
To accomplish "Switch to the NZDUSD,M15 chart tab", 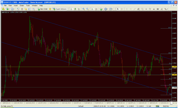I will click(54, 103).
